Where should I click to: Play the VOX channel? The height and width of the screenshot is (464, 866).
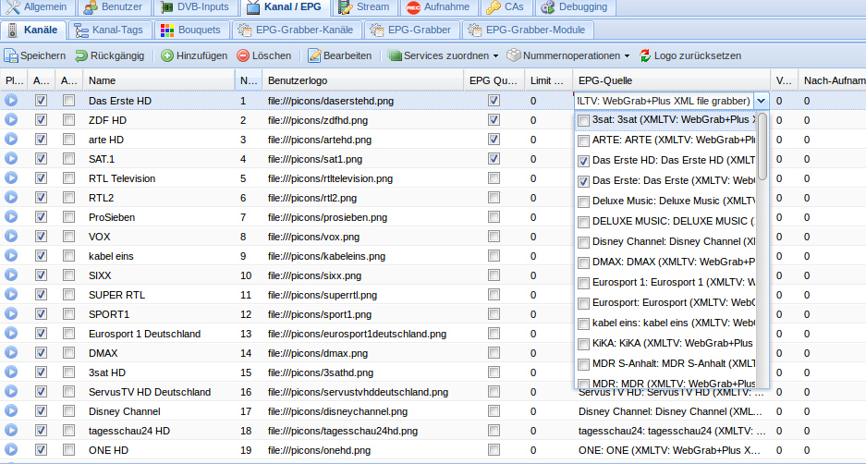pos(11,236)
